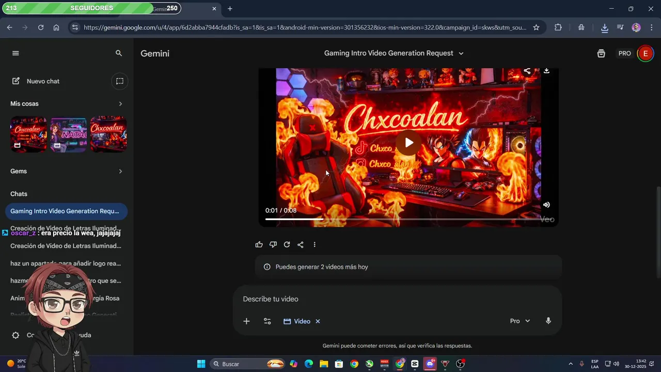Open the Chrome three-dot menu
Screen dimensions: 661x372
coord(651,27)
